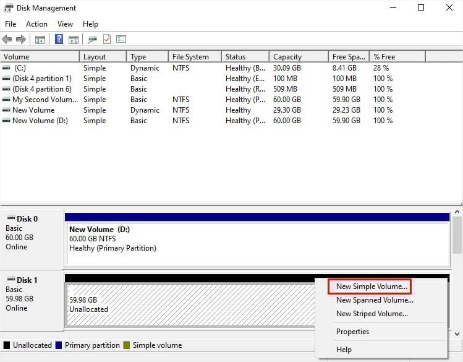Click Show/Hide Console Tree toolbar icon
Viewport: 463px width, 362px height.
pos(40,40)
